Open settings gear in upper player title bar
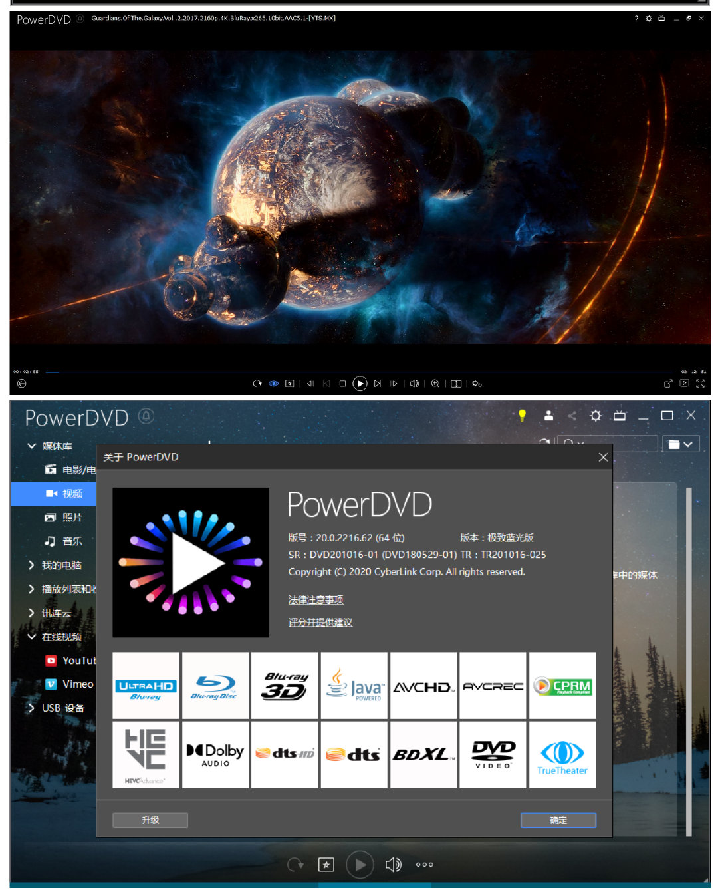Viewport: 718px width, 894px height. click(649, 19)
